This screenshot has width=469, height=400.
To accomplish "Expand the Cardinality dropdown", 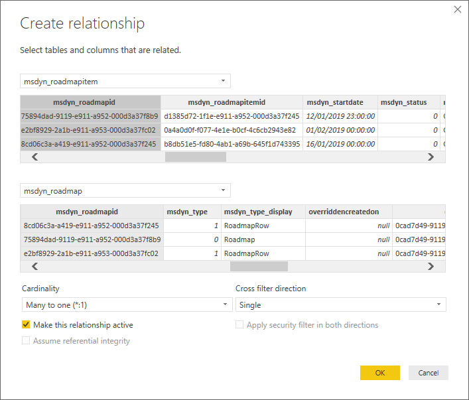I will tap(125, 305).
